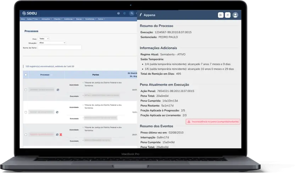Click the help question mark icon
This screenshot has height=174, width=306.
click(118, 13)
